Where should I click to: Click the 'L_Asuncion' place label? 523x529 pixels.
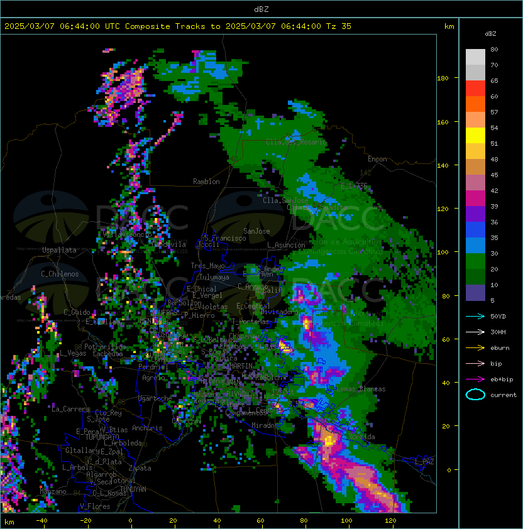pos(286,245)
